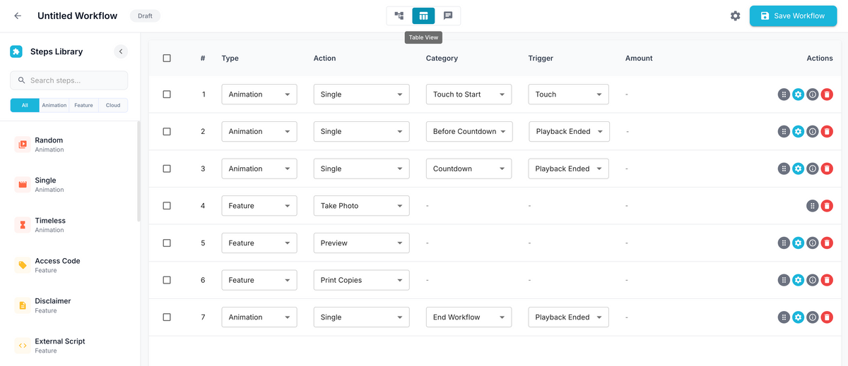Viewport: 848px width, 366px height.
Task: Open settings for row 7 step
Action: tap(798, 317)
